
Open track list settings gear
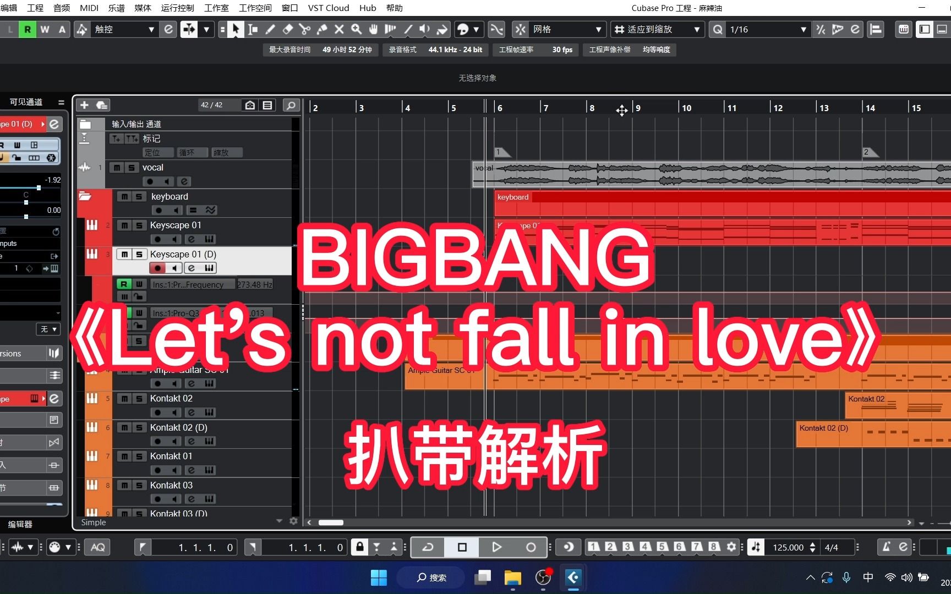pyautogui.click(x=293, y=521)
